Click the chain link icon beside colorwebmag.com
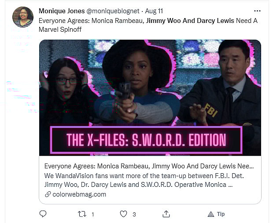 tap(48, 194)
